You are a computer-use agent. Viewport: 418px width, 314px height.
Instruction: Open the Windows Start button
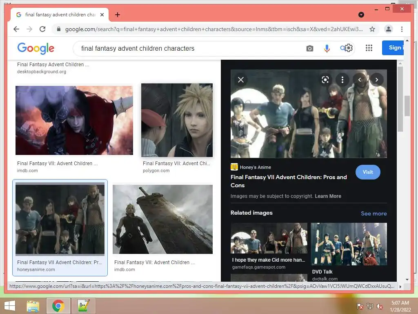[10, 306]
